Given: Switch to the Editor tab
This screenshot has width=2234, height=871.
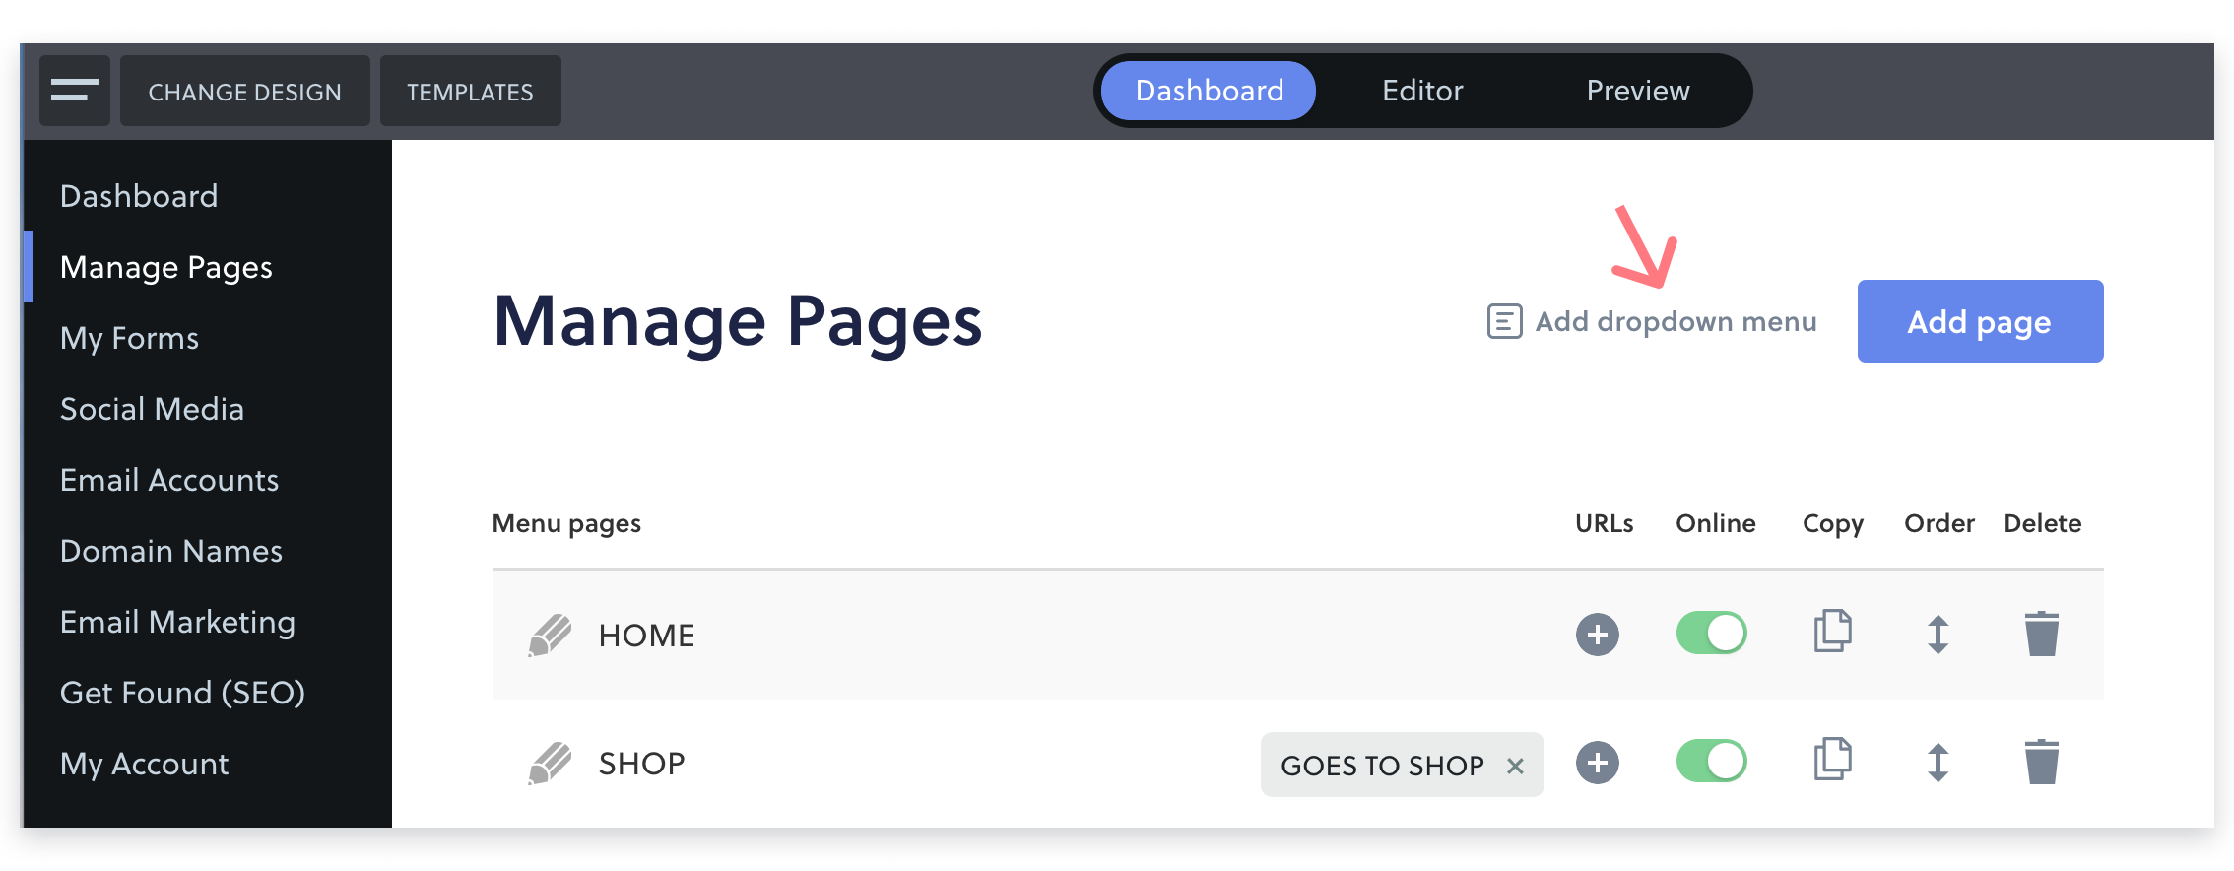Looking at the screenshot, I should 1421,90.
